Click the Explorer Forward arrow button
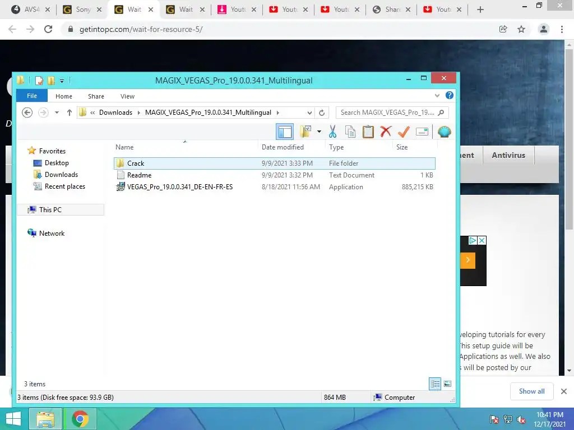Image resolution: width=574 pixels, height=430 pixels. 43,113
